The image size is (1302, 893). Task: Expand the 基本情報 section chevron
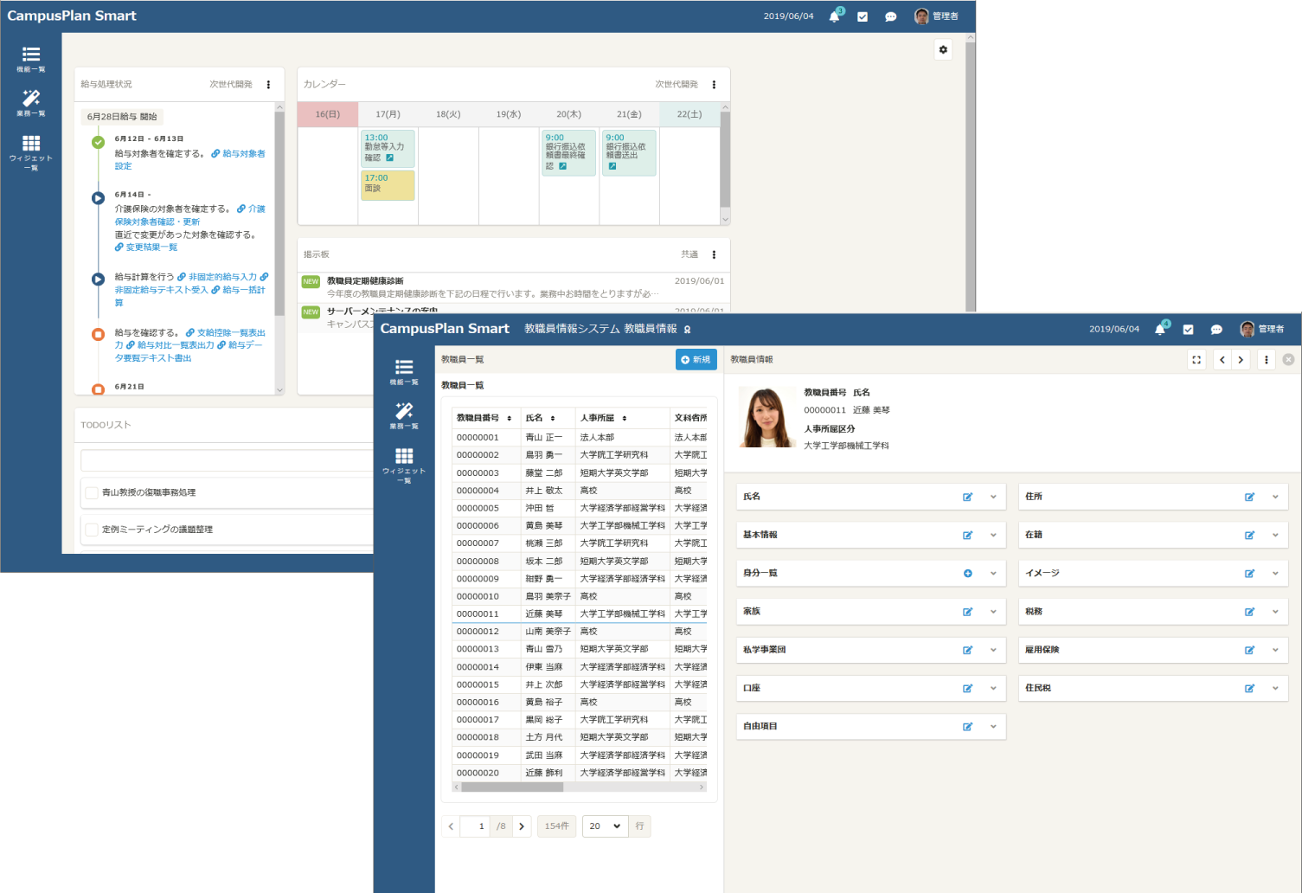pyautogui.click(x=993, y=536)
